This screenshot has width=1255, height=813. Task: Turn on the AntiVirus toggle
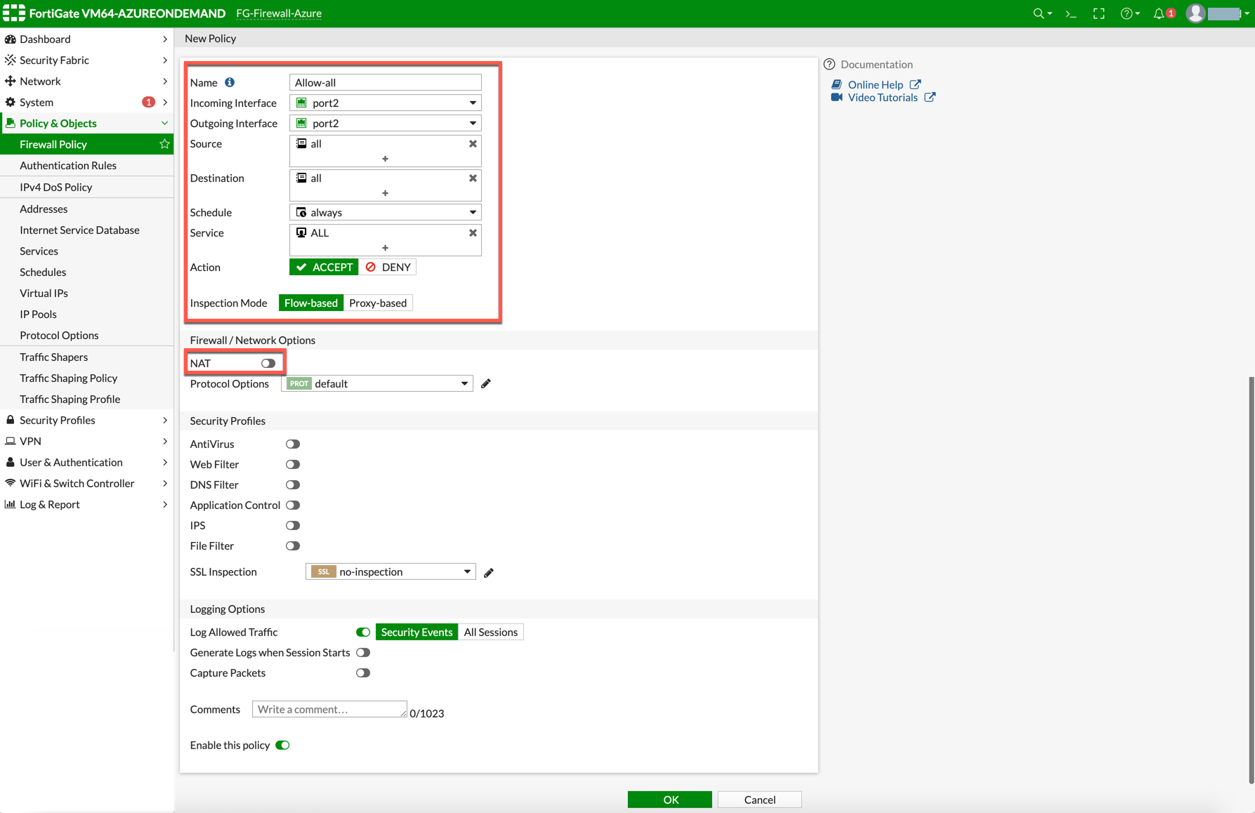click(x=293, y=444)
